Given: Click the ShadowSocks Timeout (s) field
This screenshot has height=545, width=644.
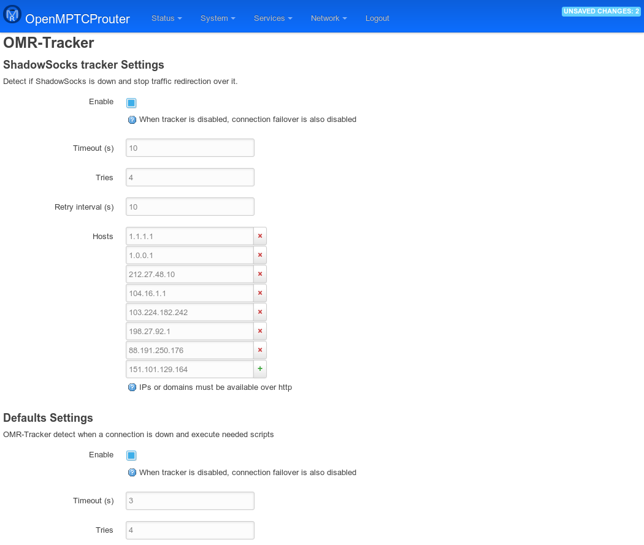Looking at the screenshot, I should (x=190, y=148).
